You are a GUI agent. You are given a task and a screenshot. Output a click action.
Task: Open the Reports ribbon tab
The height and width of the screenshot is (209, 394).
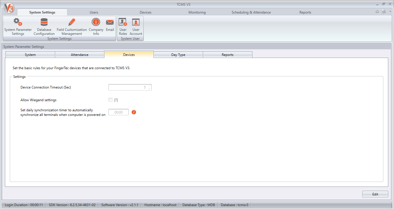click(x=305, y=12)
